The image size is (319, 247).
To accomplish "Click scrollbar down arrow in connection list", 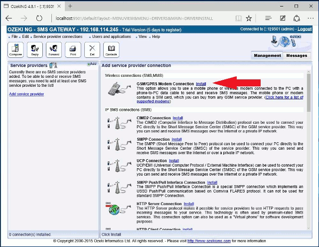I will pyautogui.click(x=309, y=229).
